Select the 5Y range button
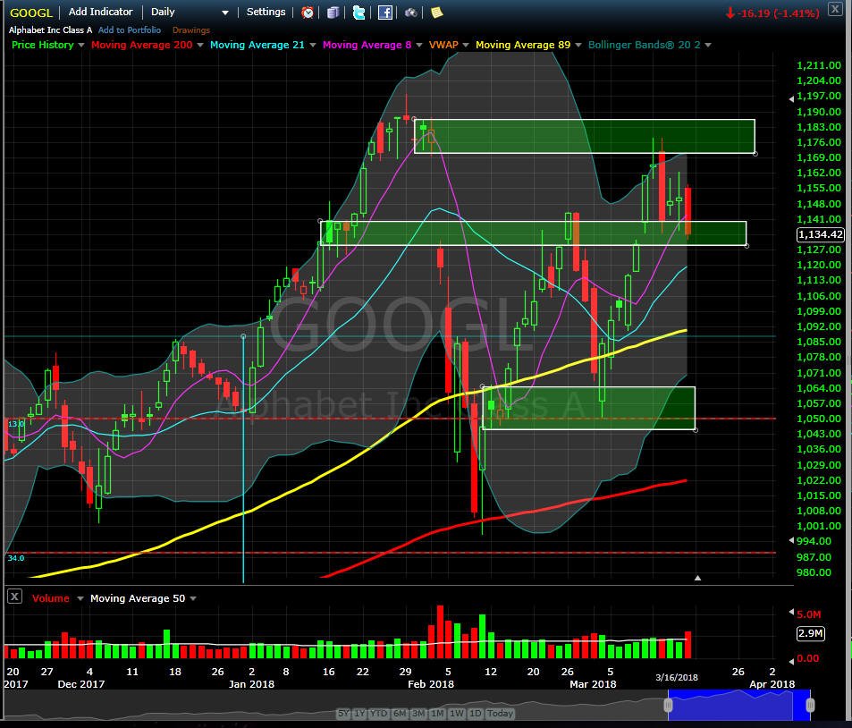The width and height of the screenshot is (852, 728). tap(344, 714)
